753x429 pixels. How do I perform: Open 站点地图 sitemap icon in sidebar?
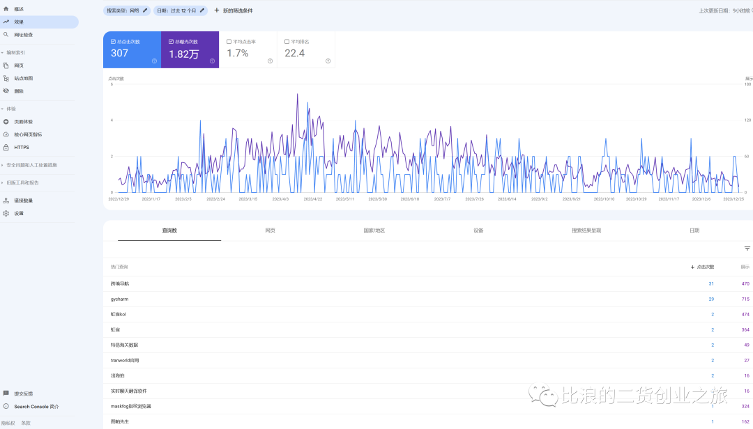pyautogui.click(x=6, y=78)
